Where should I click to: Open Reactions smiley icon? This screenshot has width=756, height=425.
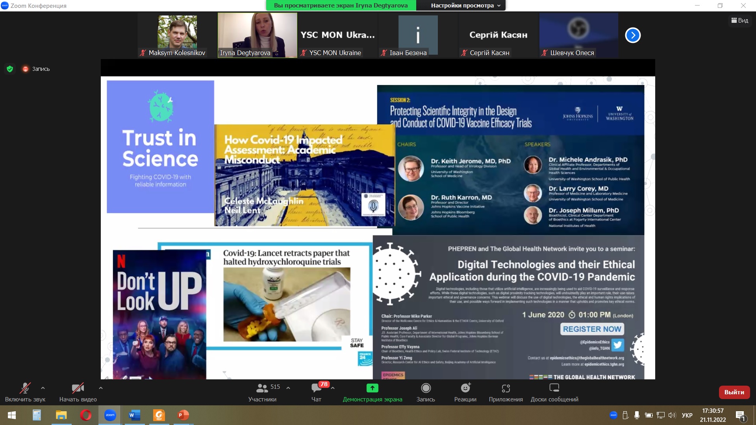pyautogui.click(x=465, y=388)
